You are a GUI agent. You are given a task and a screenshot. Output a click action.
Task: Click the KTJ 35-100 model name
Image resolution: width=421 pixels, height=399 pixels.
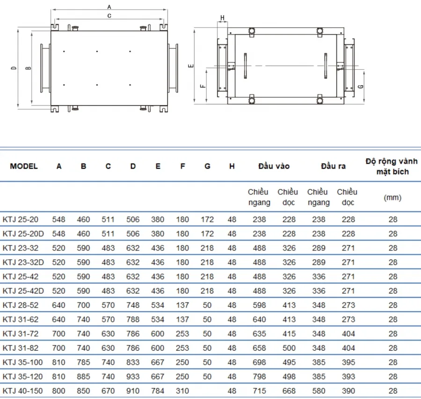[x=22, y=362]
